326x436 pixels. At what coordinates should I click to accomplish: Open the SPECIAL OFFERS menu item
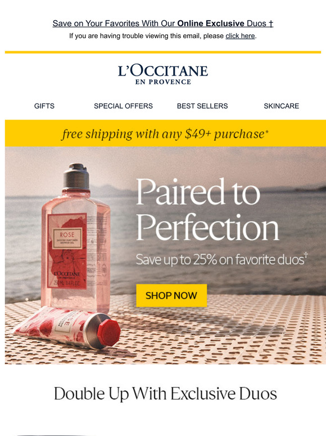123,106
